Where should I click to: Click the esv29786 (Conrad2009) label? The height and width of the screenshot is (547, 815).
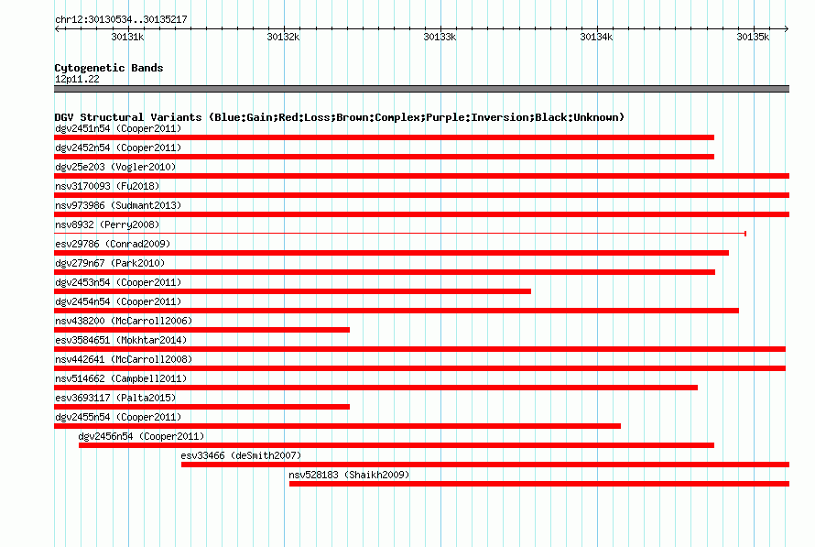pos(113,244)
